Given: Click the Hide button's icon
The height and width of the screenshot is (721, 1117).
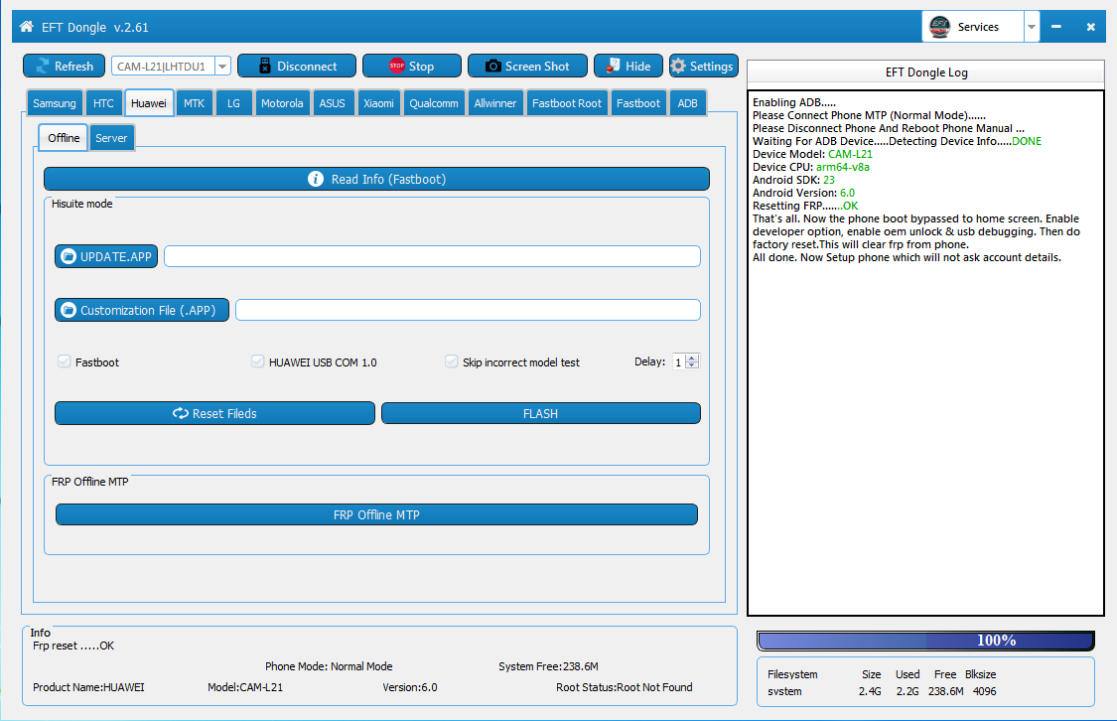Looking at the screenshot, I should tap(613, 67).
